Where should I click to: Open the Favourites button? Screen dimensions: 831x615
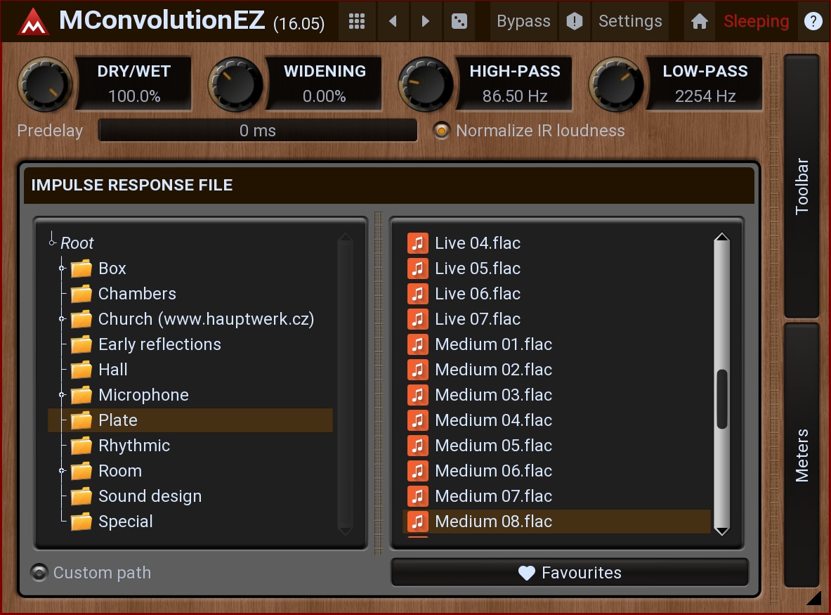coord(570,573)
